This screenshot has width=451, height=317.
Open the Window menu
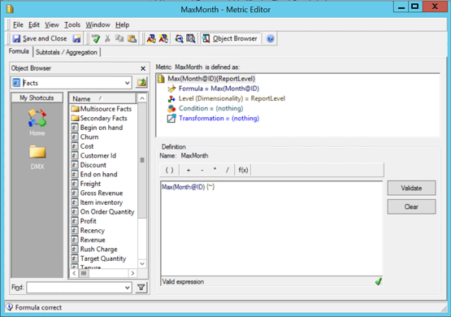click(x=98, y=25)
